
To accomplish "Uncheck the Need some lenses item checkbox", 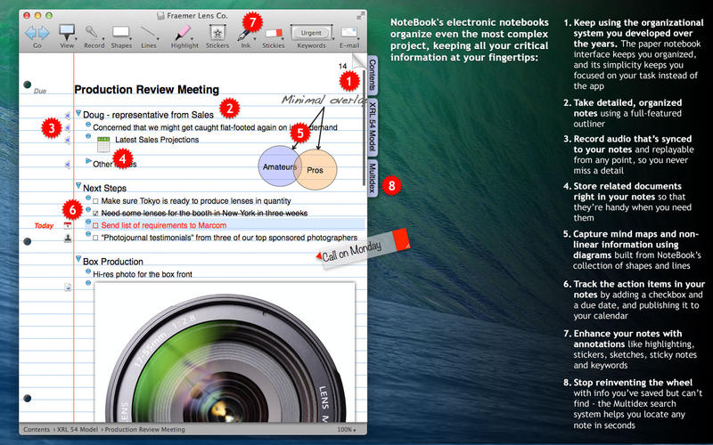I will click(96, 214).
